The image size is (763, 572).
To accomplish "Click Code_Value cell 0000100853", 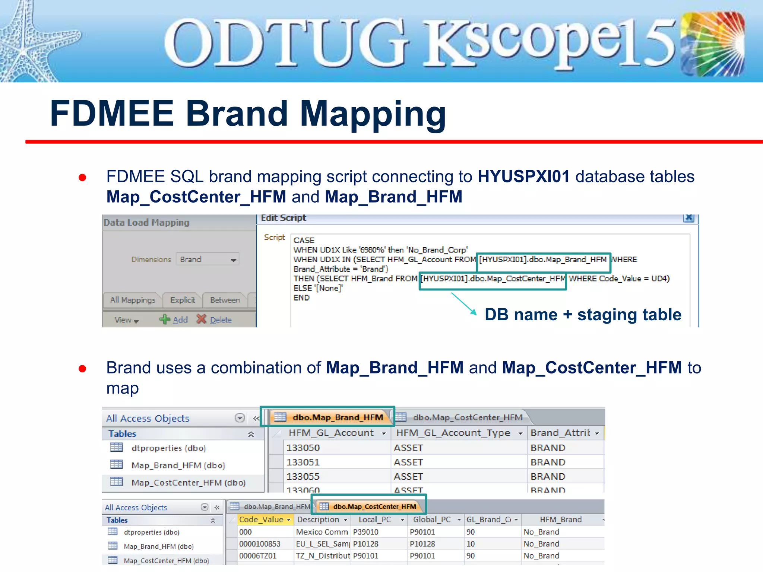I will pos(266,544).
